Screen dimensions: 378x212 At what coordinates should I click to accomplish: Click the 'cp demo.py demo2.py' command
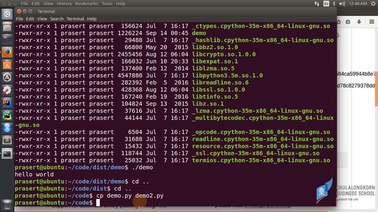(x=130, y=196)
